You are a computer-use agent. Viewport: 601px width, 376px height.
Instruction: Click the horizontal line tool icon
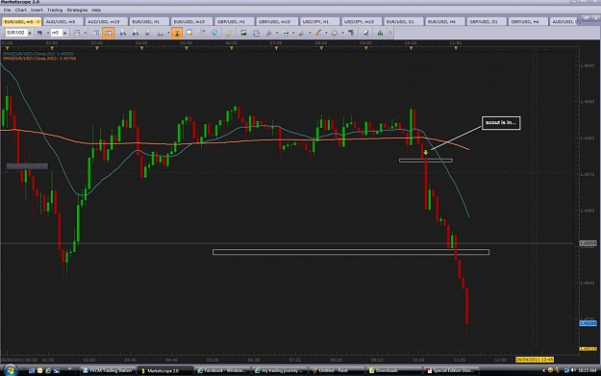tap(286, 33)
